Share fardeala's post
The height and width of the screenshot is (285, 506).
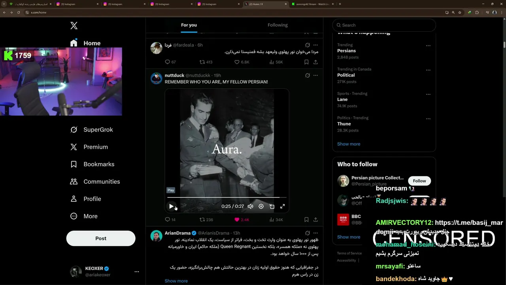coord(315,62)
